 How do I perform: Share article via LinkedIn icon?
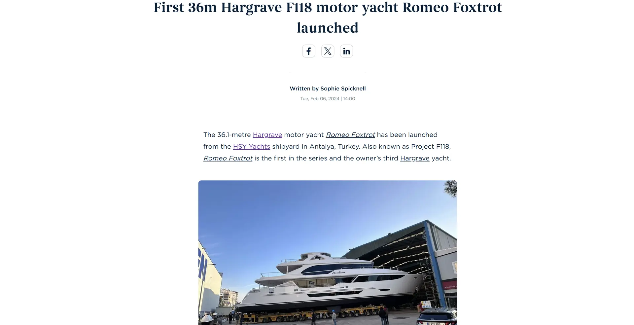pos(346,51)
